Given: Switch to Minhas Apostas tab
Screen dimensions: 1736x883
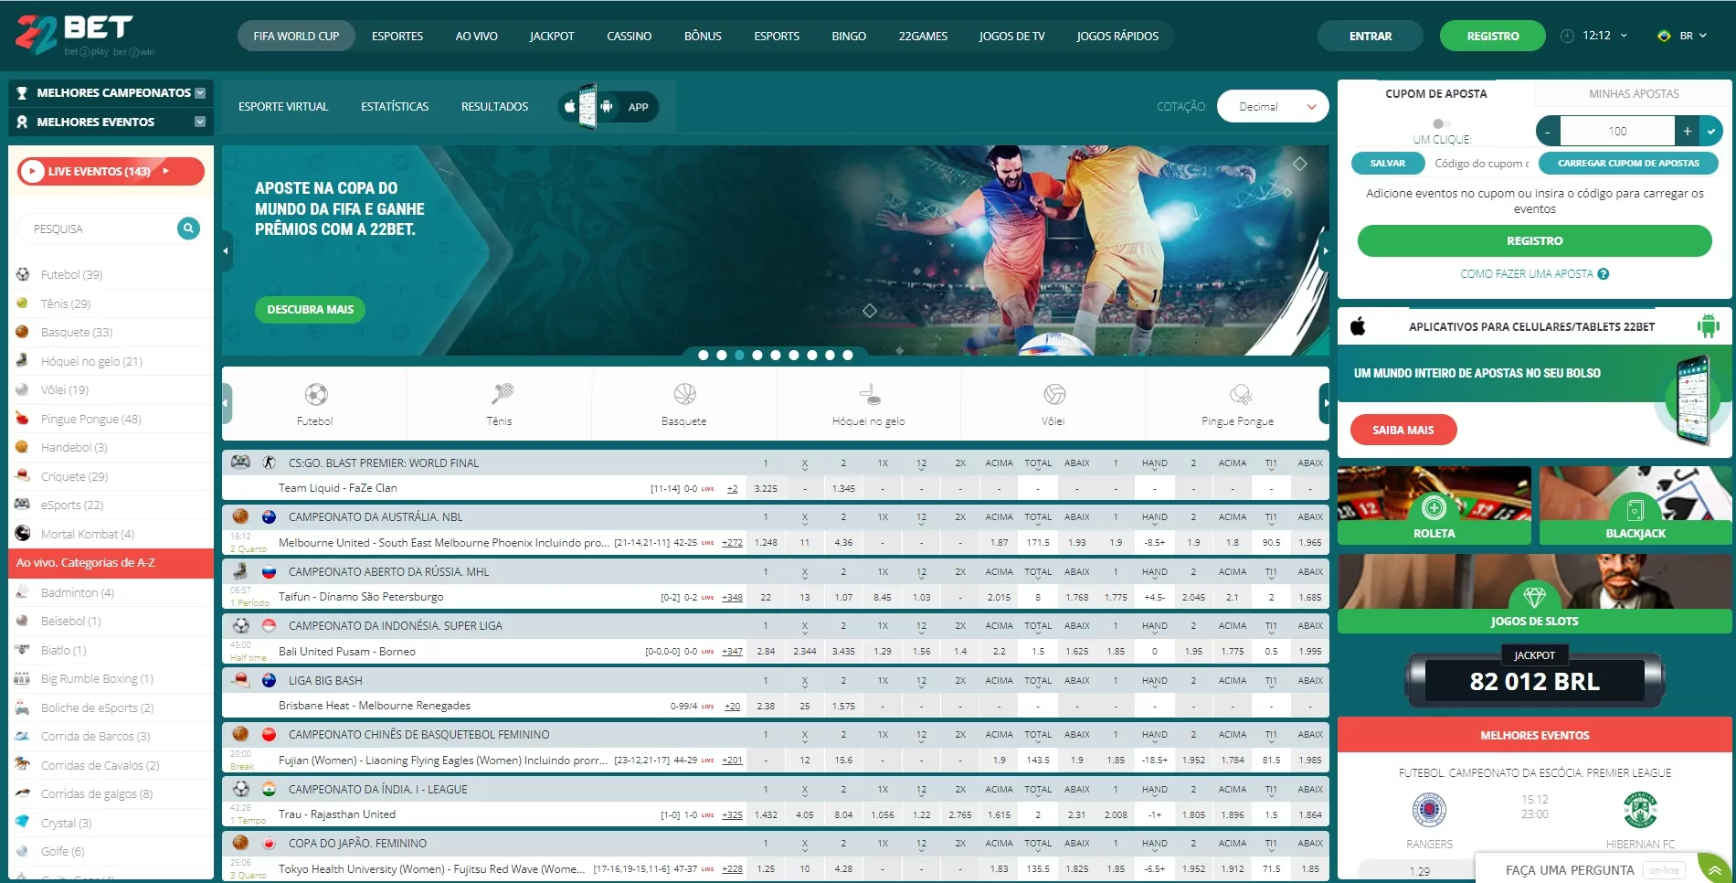Looking at the screenshot, I should click(1634, 93).
